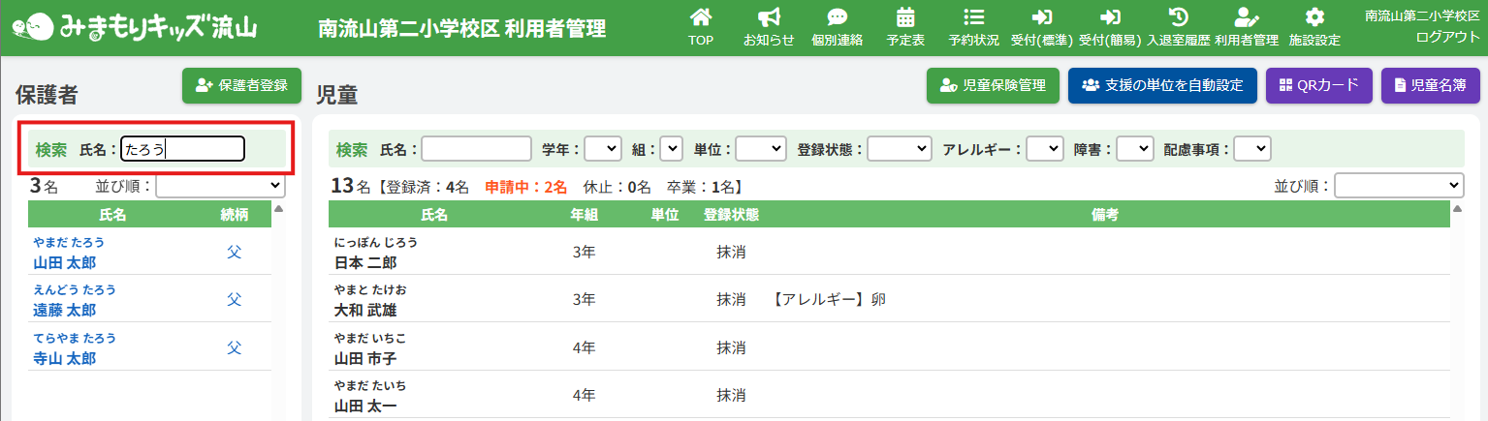The image size is (1488, 421).
Task: Open the 保護者 並び順 sort dropdown
Action: [220, 186]
